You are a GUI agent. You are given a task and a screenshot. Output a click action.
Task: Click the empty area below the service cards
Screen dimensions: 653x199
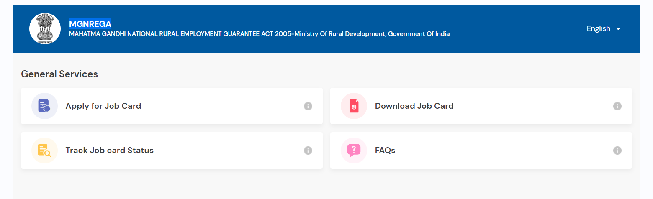click(x=326, y=184)
